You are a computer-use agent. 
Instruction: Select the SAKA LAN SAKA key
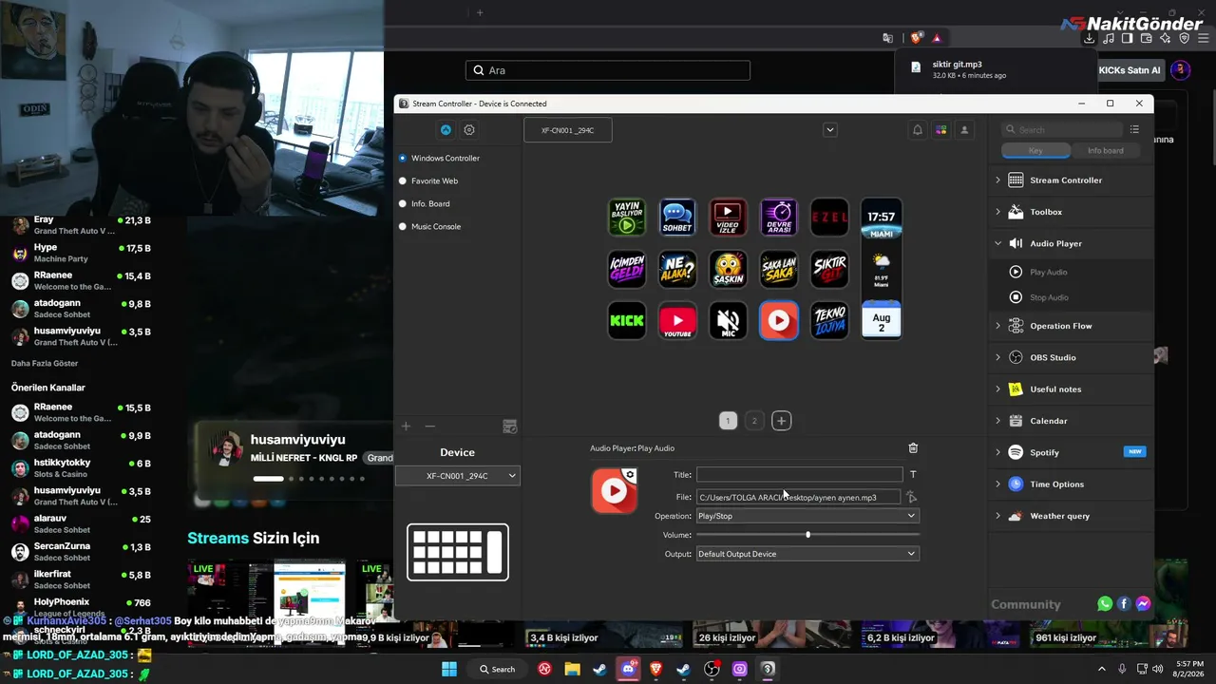pos(779,269)
